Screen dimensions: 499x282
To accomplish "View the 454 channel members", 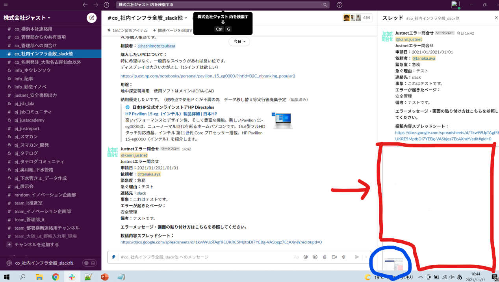I will [357, 18].
